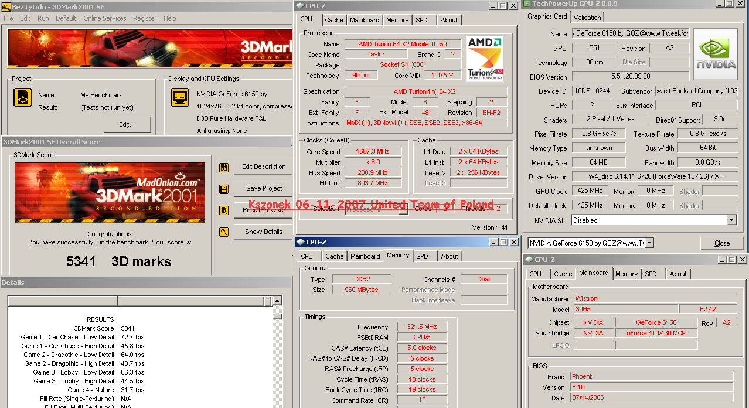Viewport: 749px width, 408px height.
Task: Click the HT Link 803.7 MHz value
Action: [372, 183]
